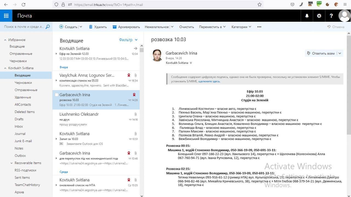This screenshot has width=351, height=197.
Task: Click the trash icon to delete message
Action: point(90,27)
